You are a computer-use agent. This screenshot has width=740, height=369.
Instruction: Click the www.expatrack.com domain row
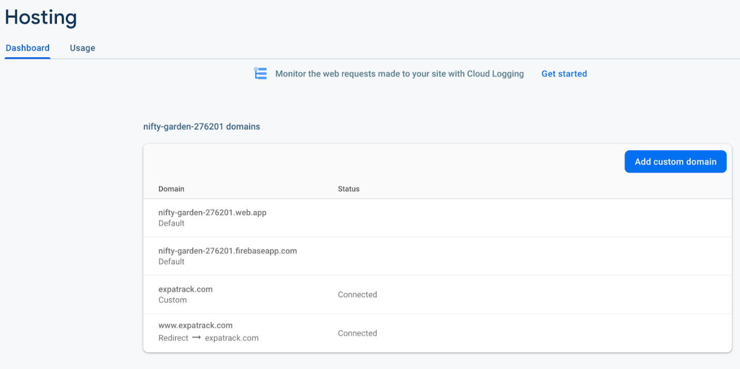[437, 333]
